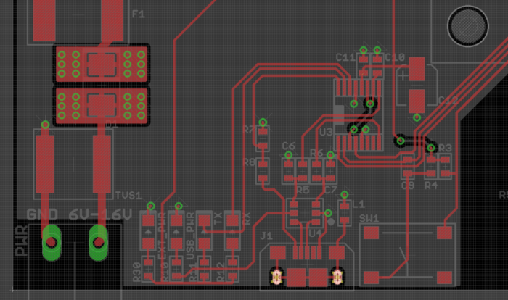
Task: Click the round mounting hole at top right
Action: 468,26
